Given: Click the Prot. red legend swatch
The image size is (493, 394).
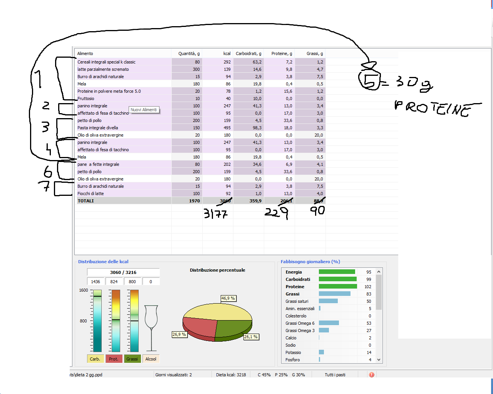Looking at the screenshot, I should pyautogui.click(x=114, y=359).
